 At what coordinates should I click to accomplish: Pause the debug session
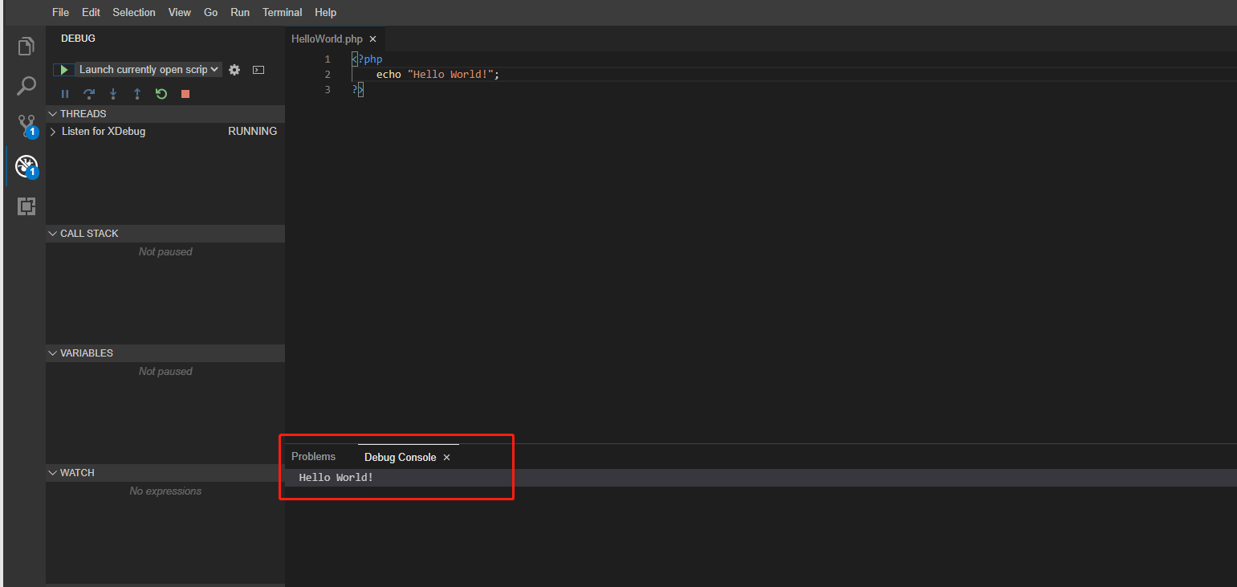65,94
